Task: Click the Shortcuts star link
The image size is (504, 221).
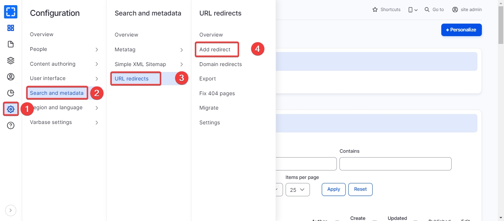Action: [x=386, y=10]
